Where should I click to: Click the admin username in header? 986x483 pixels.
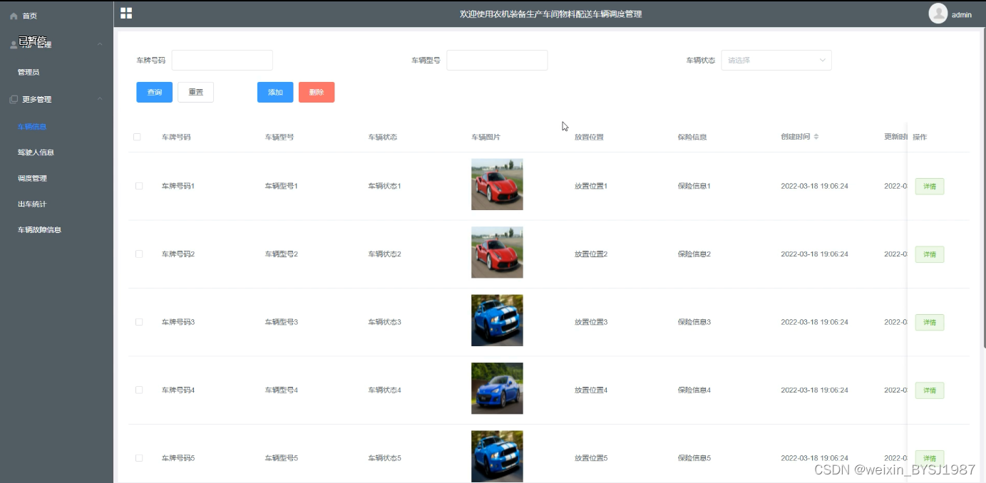tap(962, 15)
